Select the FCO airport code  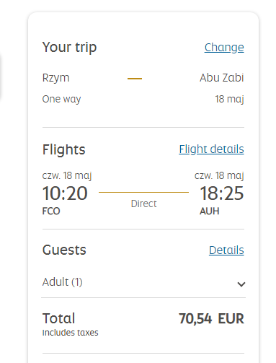(x=51, y=211)
